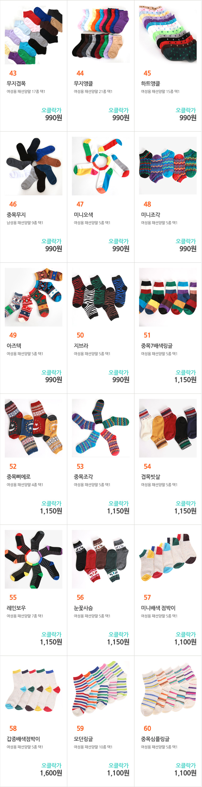202x787 pixels.
Task: View the 중목무지 men's socks photo
Action: point(33,166)
